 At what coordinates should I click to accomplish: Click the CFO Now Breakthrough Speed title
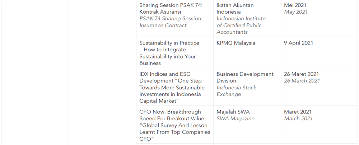click(172, 115)
